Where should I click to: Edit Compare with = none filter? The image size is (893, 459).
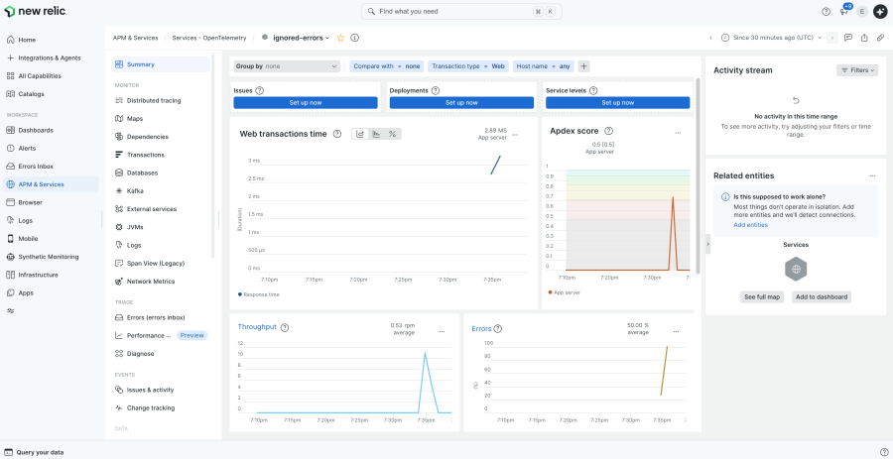(x=387, y=66)
